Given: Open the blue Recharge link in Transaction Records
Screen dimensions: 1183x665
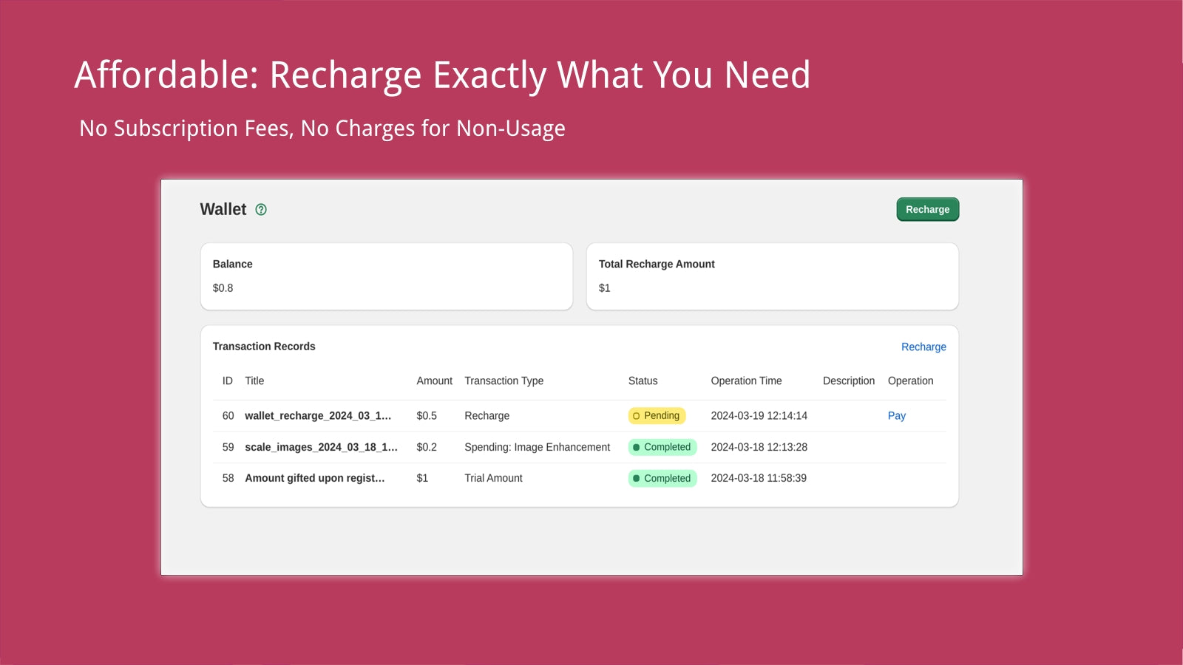Looking at the screenshot, I should point(923,347).
